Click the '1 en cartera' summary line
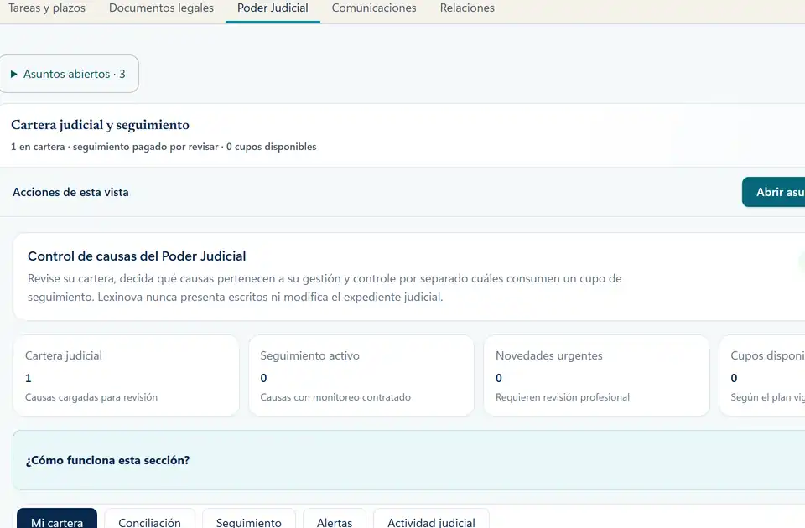Viewport: 805px width, 528px height. point(164,147)
